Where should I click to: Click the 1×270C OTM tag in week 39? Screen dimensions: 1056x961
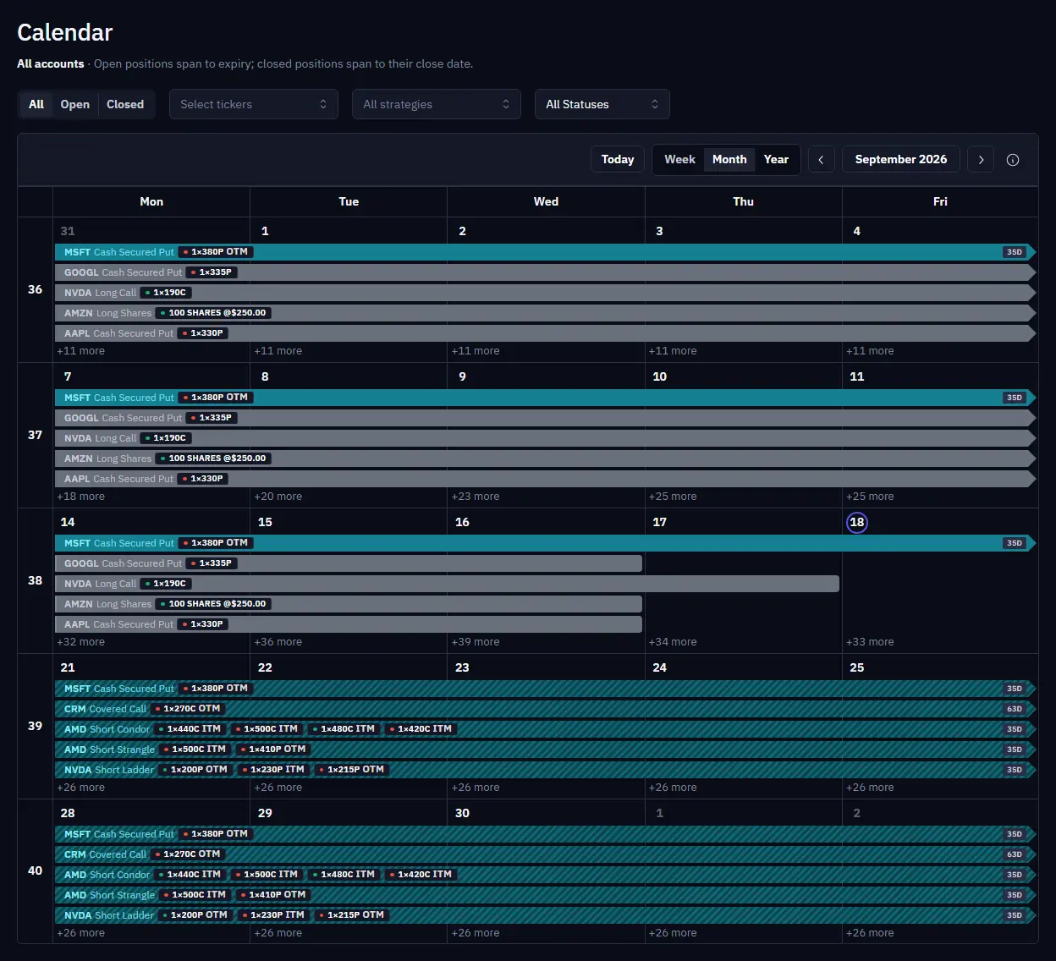pos(188,709)
